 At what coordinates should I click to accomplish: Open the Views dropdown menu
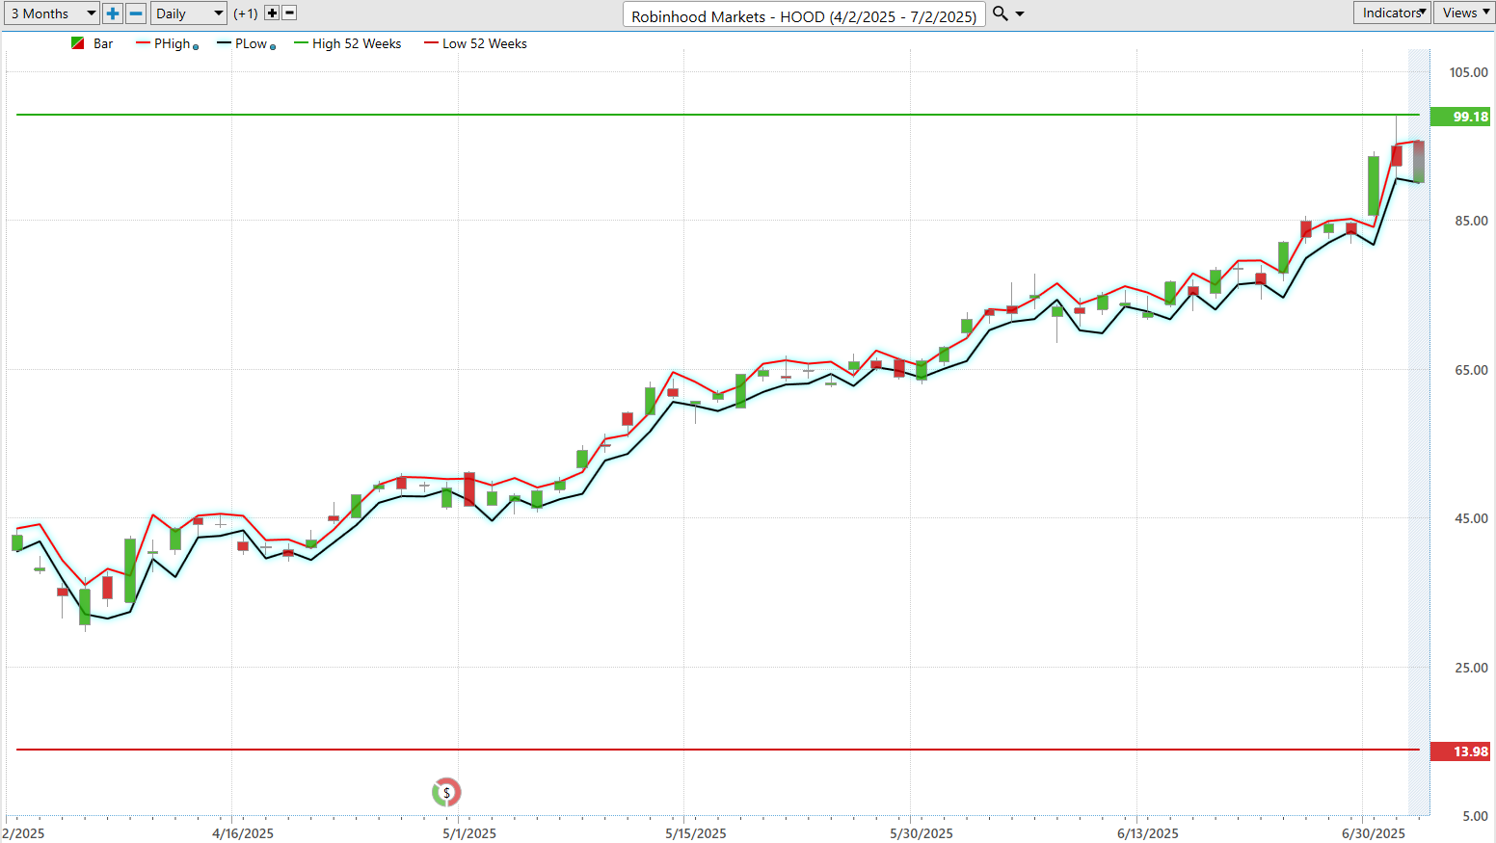coord(1465,13)
